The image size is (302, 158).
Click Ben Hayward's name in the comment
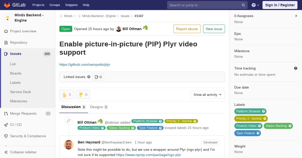(89, 142)
